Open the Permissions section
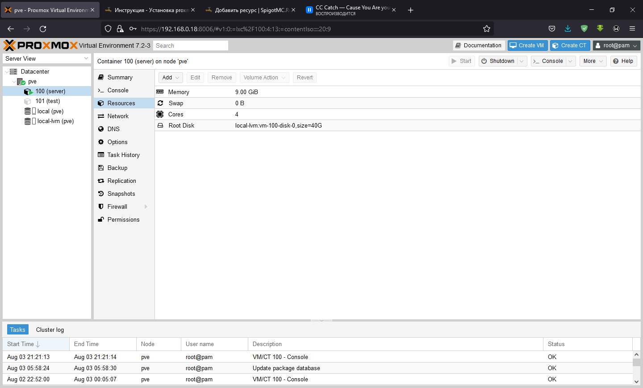 click(124, 219)
